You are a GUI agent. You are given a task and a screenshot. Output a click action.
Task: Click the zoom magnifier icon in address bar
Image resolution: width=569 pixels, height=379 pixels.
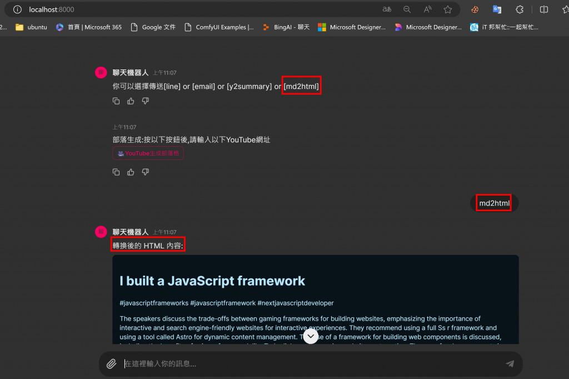coord(407,9)
